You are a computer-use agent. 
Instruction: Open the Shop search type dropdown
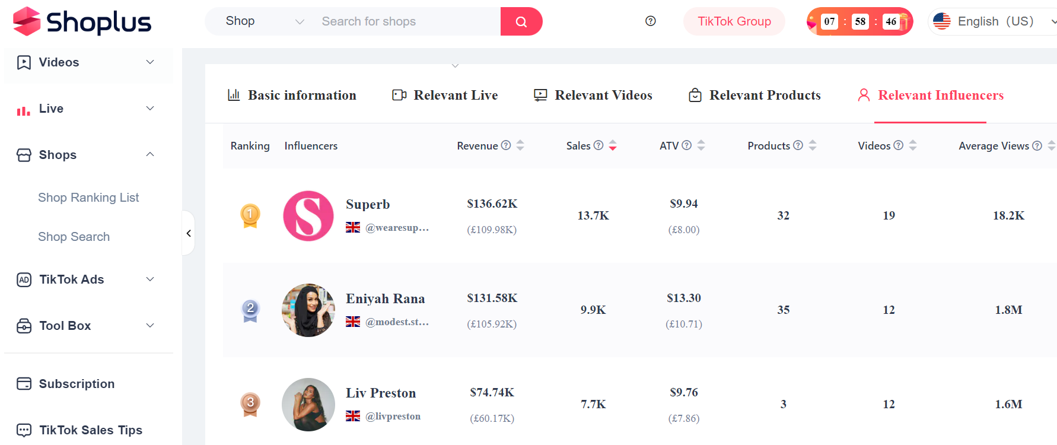click(264, 21)
